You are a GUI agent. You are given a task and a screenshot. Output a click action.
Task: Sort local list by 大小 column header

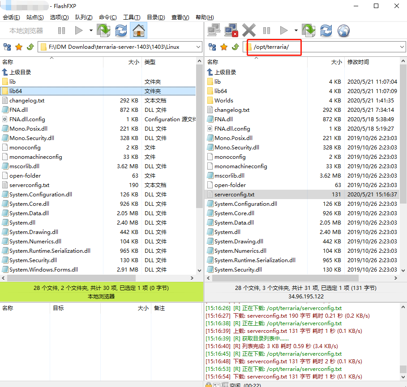[x=123, y=62]
